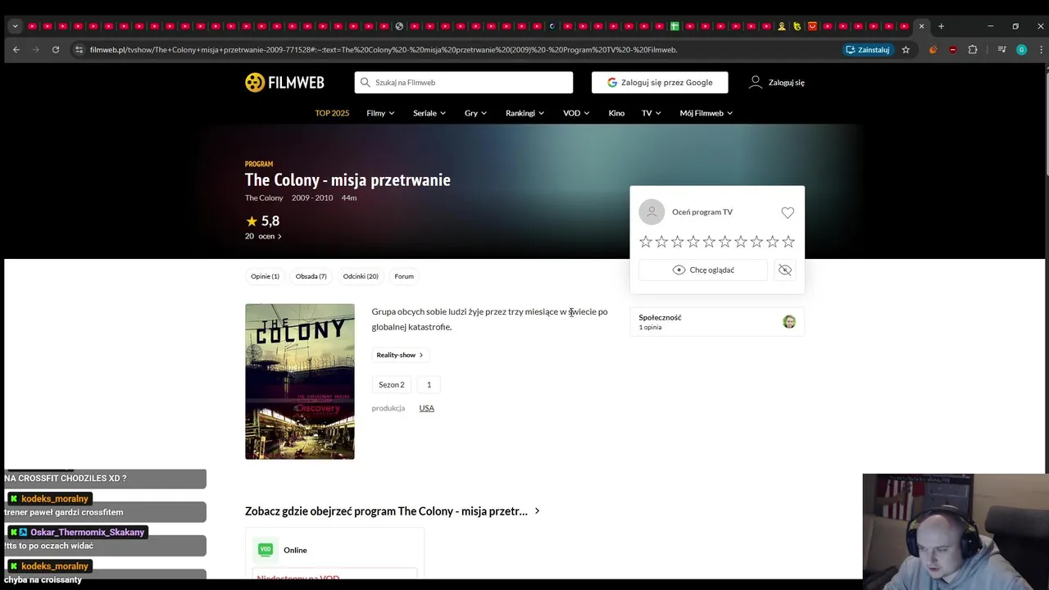The width and height of the screenshot is (1049, 590).
Task: Expand the Seriale dropdown menu
Action: [429, 113]
